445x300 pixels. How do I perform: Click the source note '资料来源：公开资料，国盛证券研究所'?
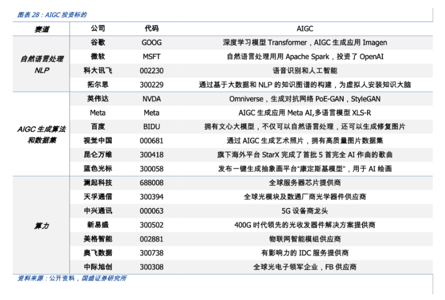coord(72,279)
